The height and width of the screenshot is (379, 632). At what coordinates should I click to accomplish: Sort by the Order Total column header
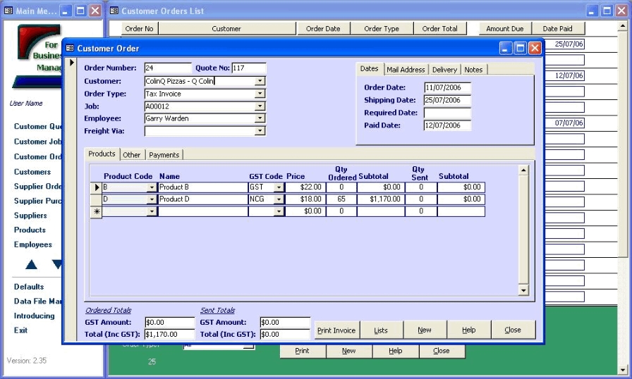(440, 29)
